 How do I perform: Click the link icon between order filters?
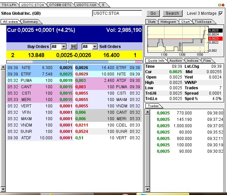pyautogui.click(x=74, y=47)
